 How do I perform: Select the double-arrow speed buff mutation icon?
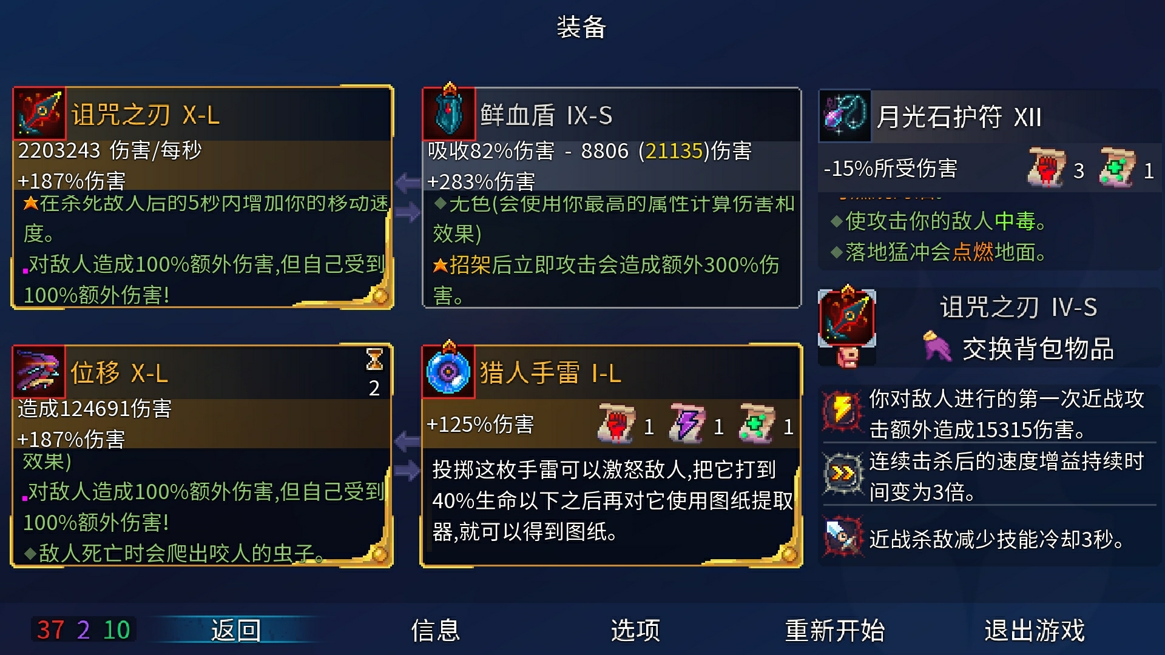tap(842, 474)
